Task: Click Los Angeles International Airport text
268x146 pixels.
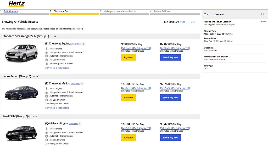Action: [220, 25]
